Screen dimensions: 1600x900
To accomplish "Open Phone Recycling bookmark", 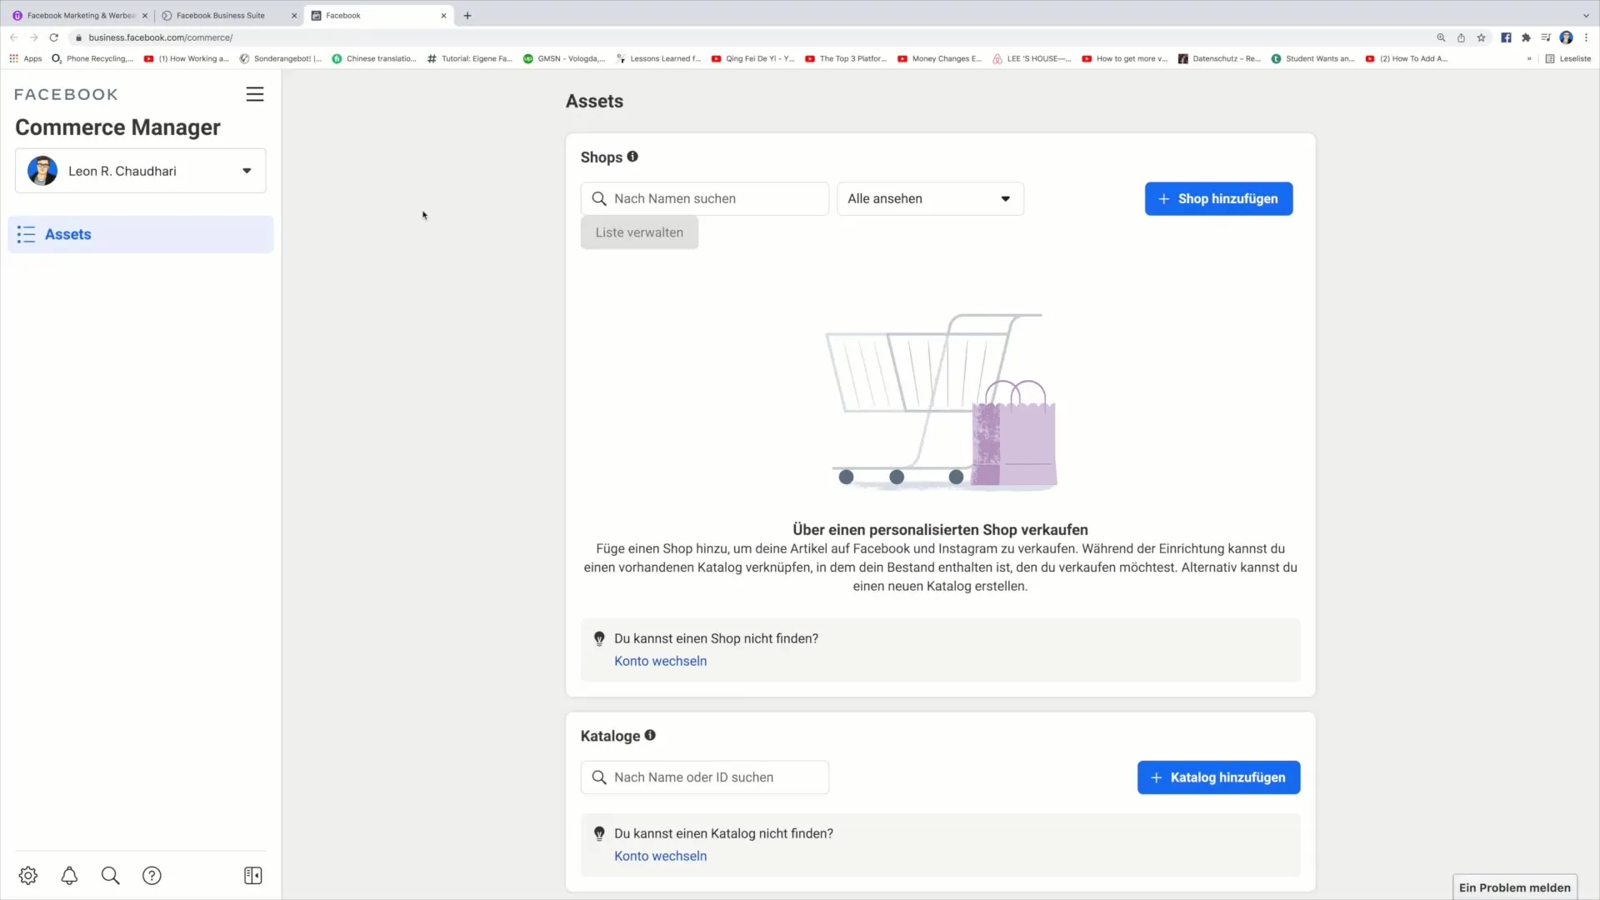I will click(x=92, y=58).
